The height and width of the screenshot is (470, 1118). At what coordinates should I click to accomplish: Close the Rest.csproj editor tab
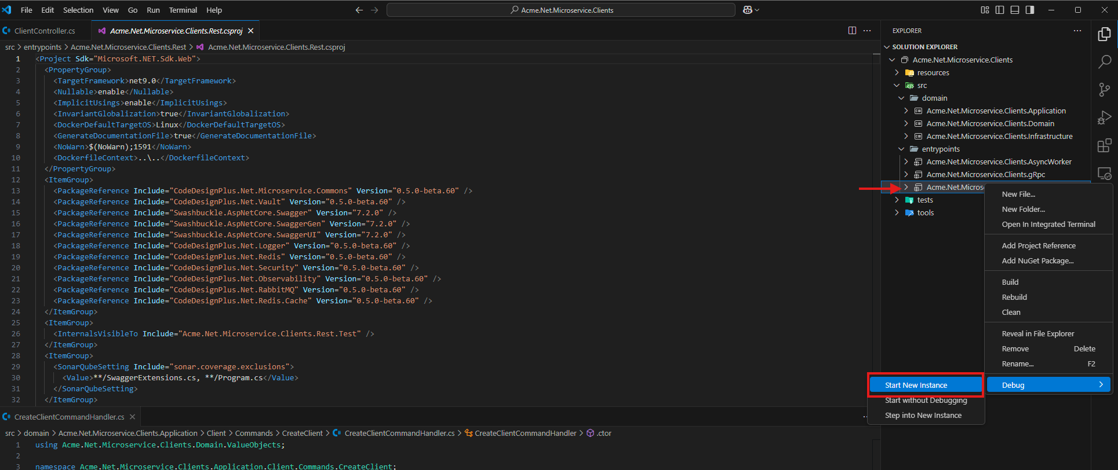(x=250, y=31)
